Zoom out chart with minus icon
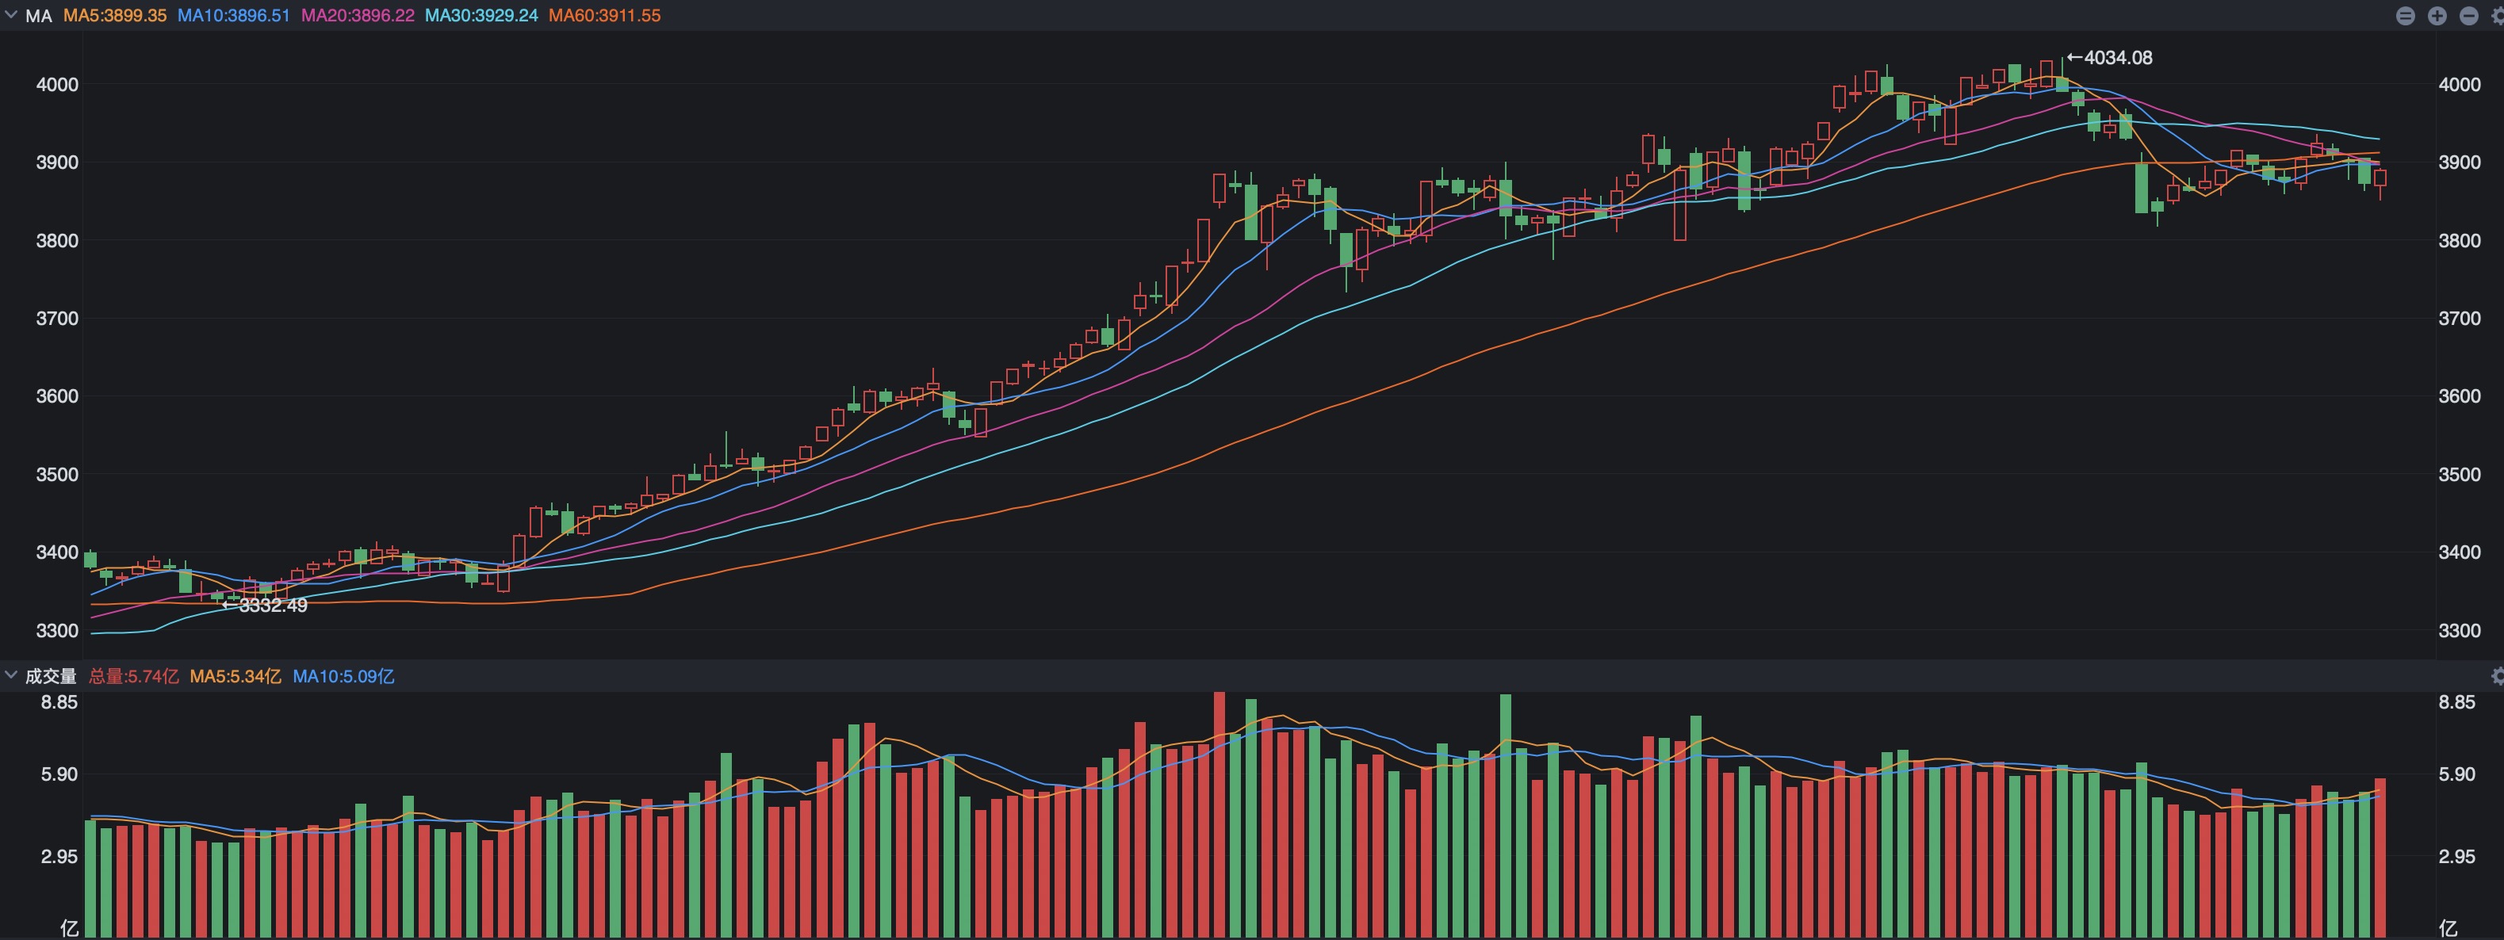 2468,16
